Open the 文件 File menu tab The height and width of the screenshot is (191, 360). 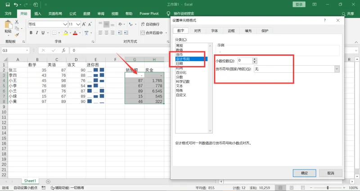pos(8,13)
